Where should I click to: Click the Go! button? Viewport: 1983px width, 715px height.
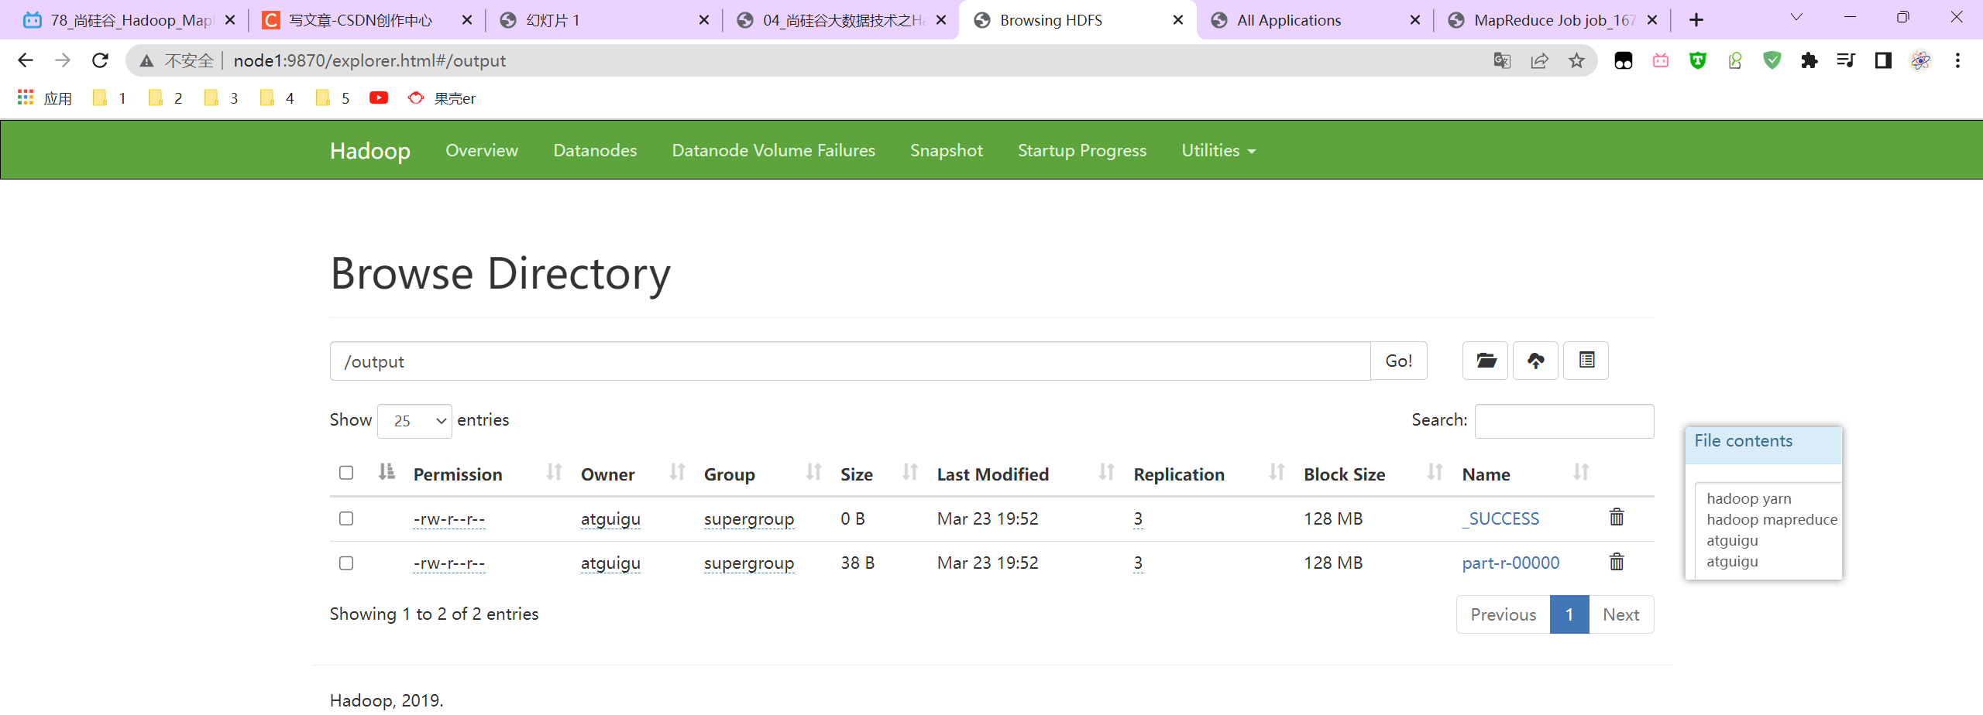point(1398,361)
